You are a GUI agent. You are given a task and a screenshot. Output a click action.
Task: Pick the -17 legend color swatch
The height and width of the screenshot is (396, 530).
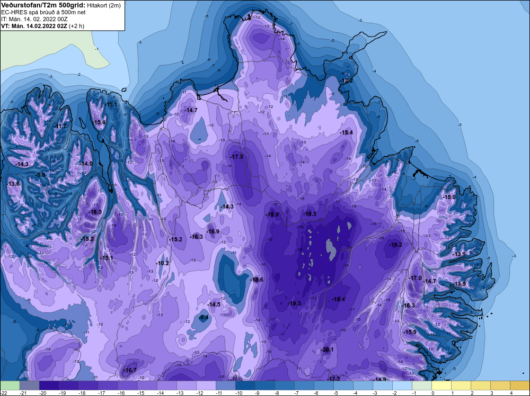pos(108,385)
